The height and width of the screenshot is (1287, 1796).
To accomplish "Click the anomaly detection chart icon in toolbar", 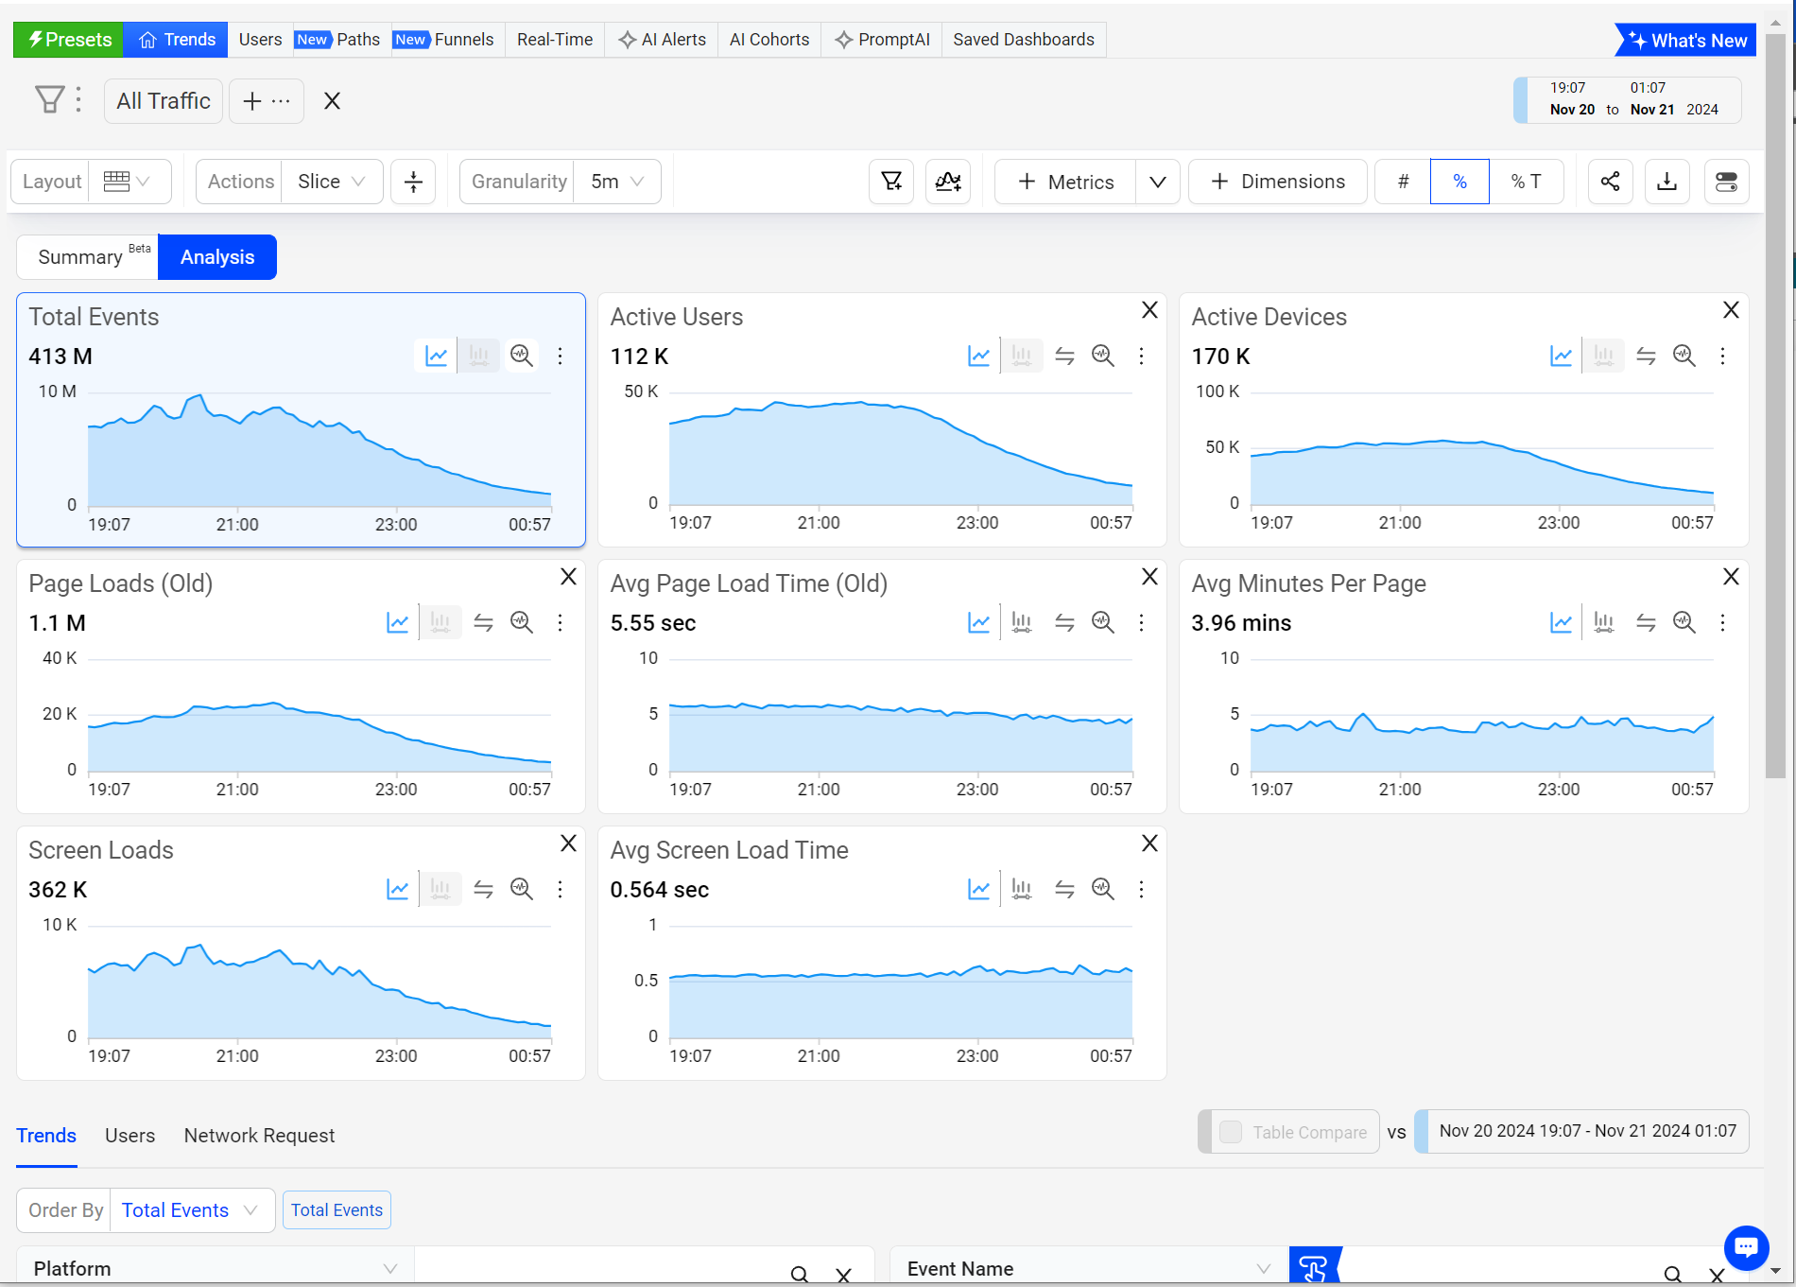I will point(948,182).
